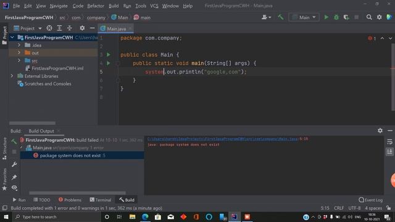Expand the out folder

tap(19, 52)
